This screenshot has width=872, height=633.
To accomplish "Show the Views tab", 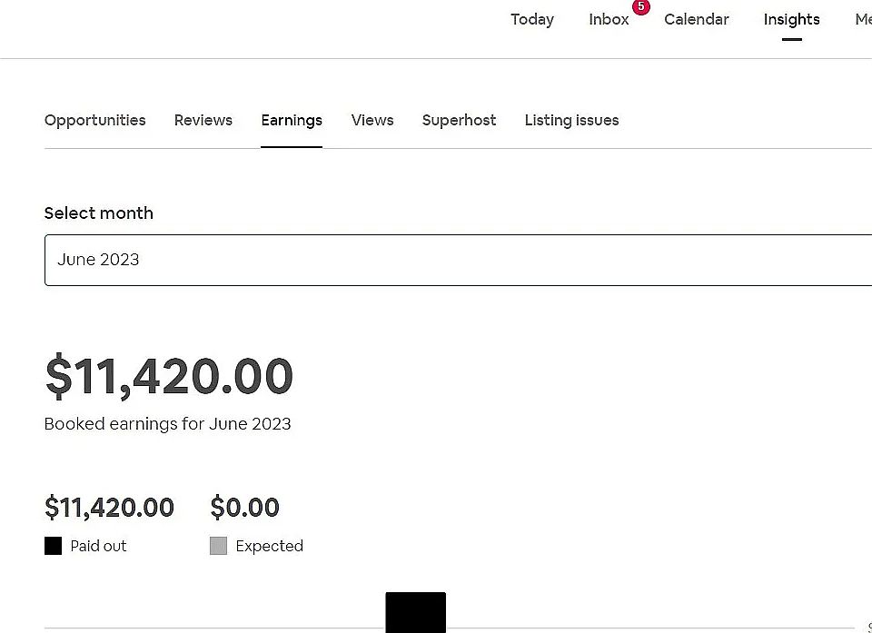I will (372, 120).
